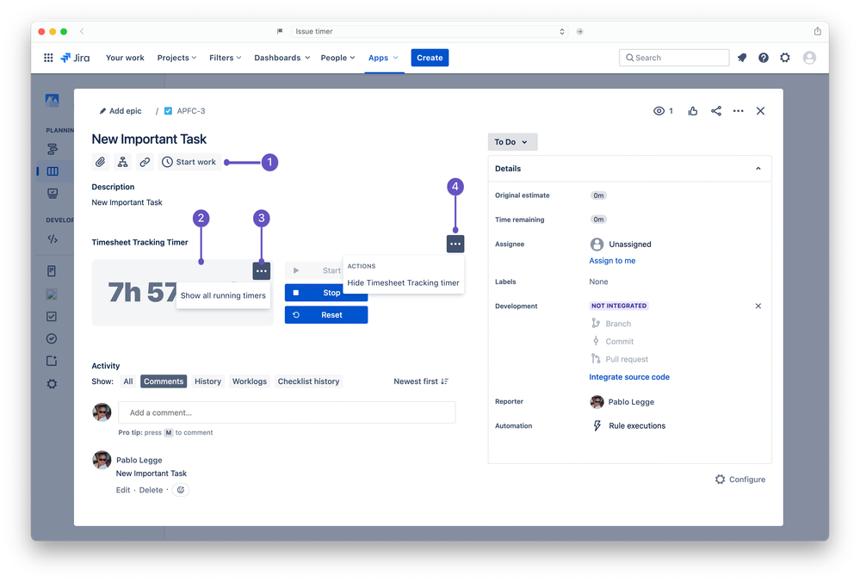860x582 pixels.
Task: Collapse the Details panel
Action: (758, 169)
